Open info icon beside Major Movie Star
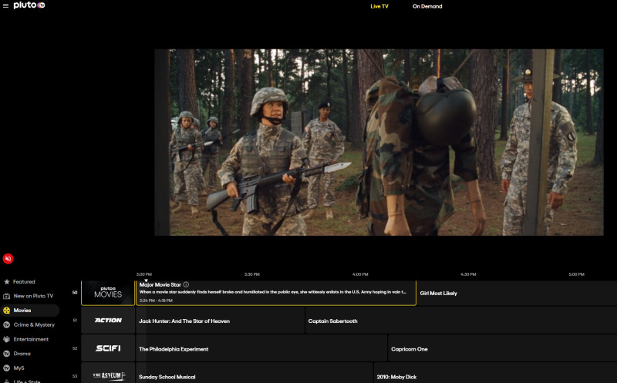Image resolution: width=617 pixels, height=383 pixels. [186, 284]
